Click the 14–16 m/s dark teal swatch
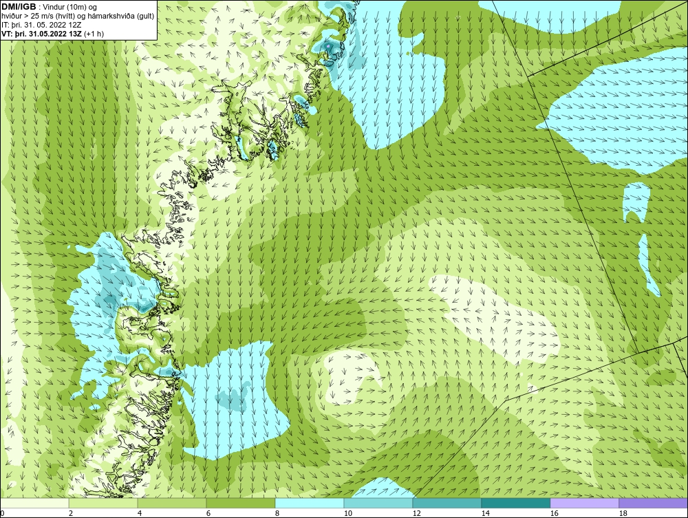 coord(515,503)
